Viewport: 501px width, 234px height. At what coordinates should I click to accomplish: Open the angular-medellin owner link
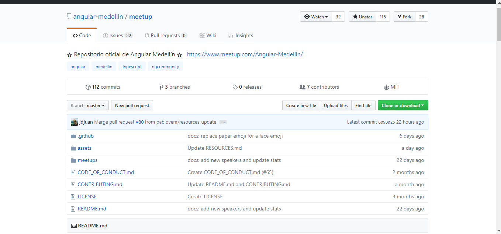[x=98, y=17]
